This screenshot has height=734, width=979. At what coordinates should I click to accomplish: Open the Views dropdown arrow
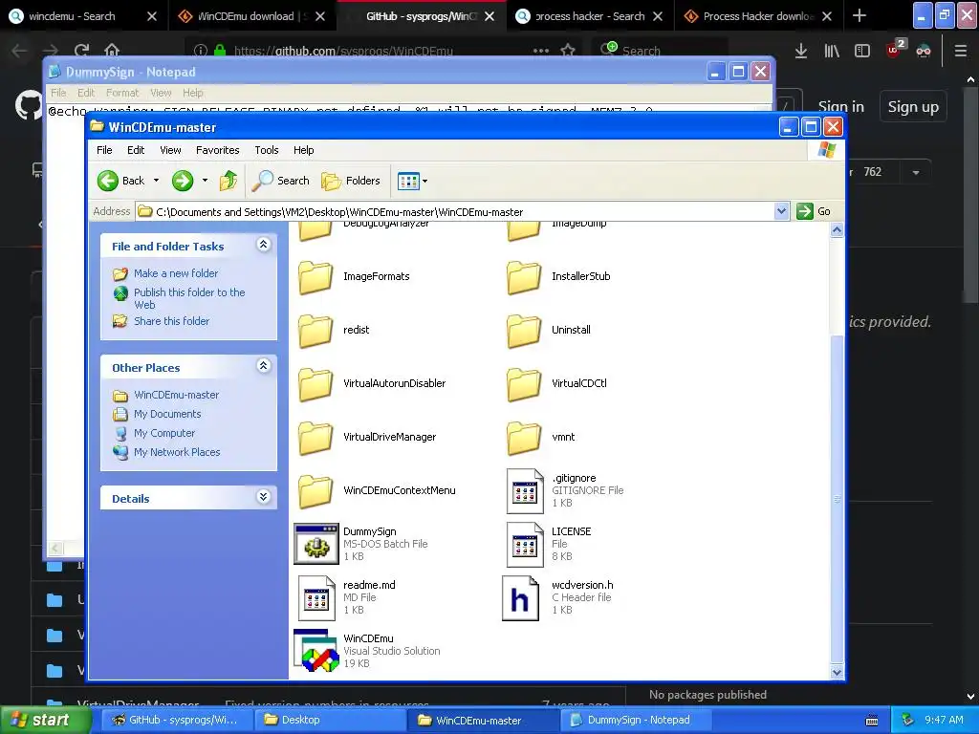(425, 181)
